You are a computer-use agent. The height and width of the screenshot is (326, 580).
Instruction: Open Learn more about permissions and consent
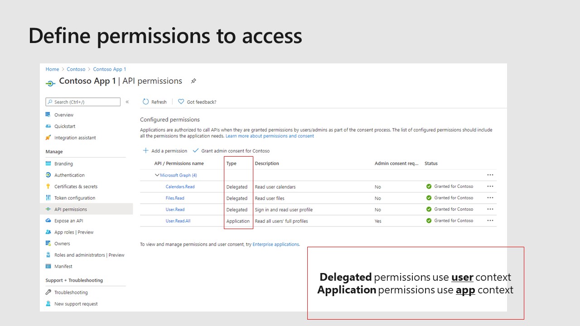[x=270, y=136]
